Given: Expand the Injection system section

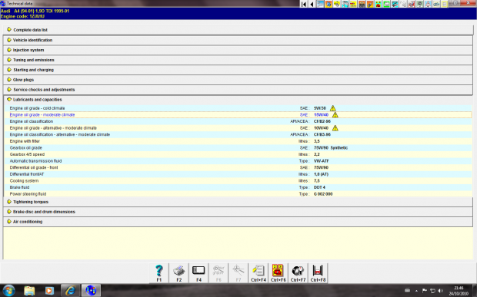Looking at the screenshot, I should coord(239,50).
